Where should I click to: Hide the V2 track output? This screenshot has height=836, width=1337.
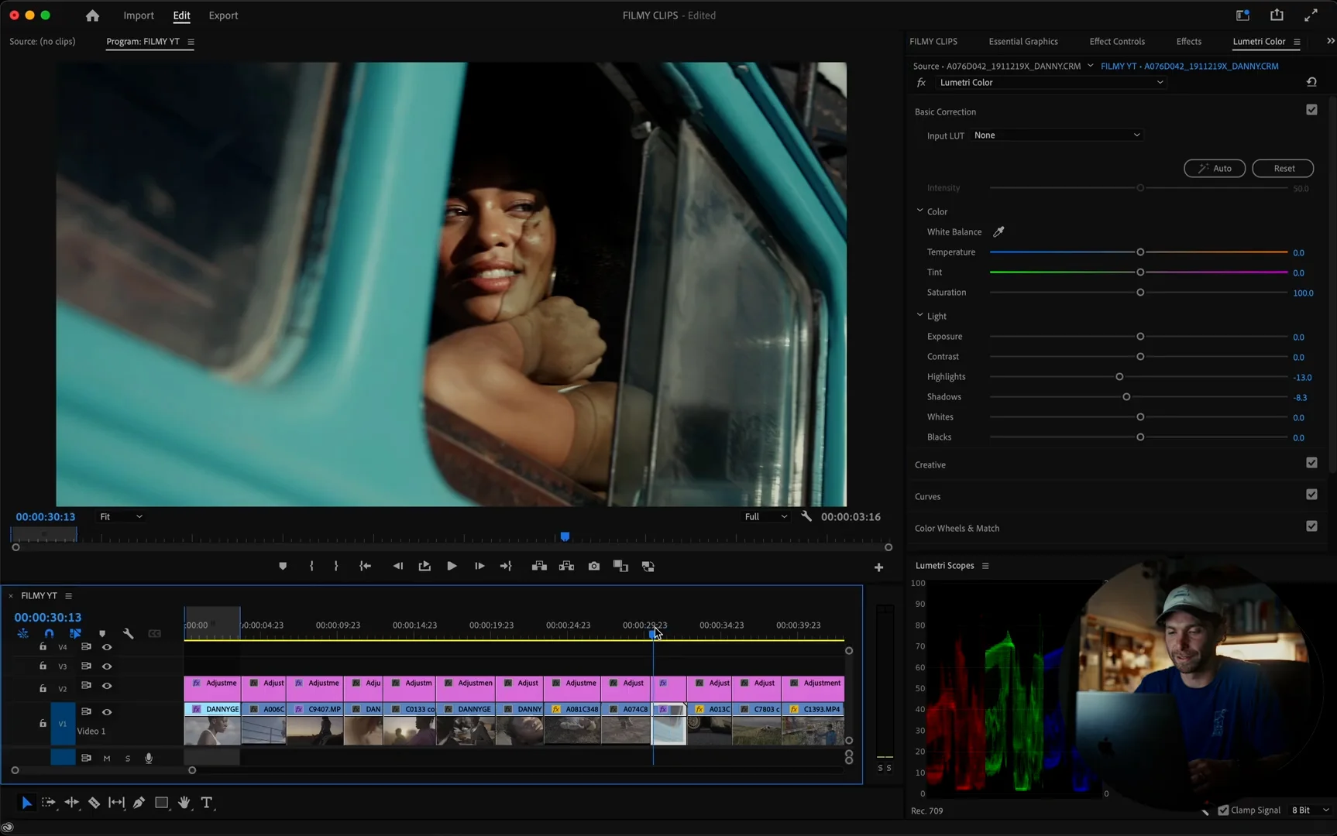click(107, 686)
